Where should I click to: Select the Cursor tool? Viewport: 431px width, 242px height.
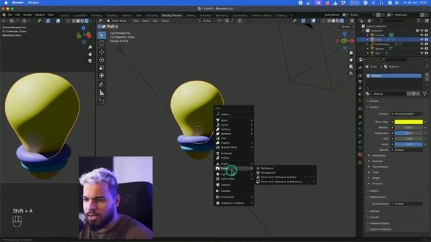tap(102, 43)
